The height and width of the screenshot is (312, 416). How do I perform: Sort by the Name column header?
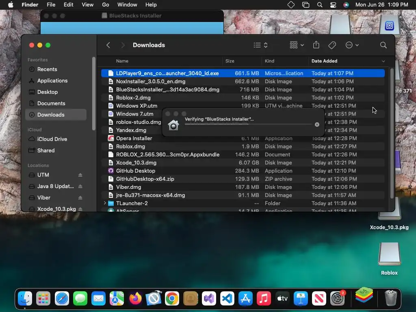pos(122,61)
